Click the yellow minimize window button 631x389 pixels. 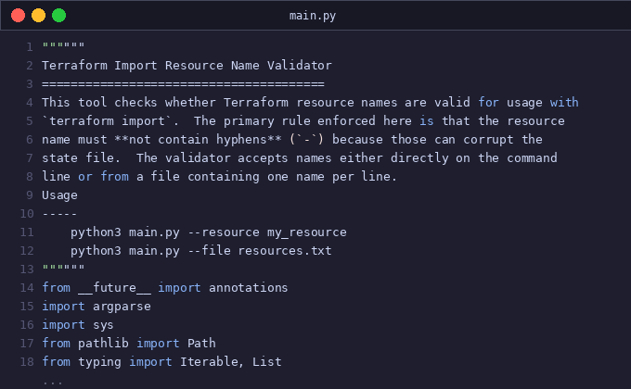[39, 16]
